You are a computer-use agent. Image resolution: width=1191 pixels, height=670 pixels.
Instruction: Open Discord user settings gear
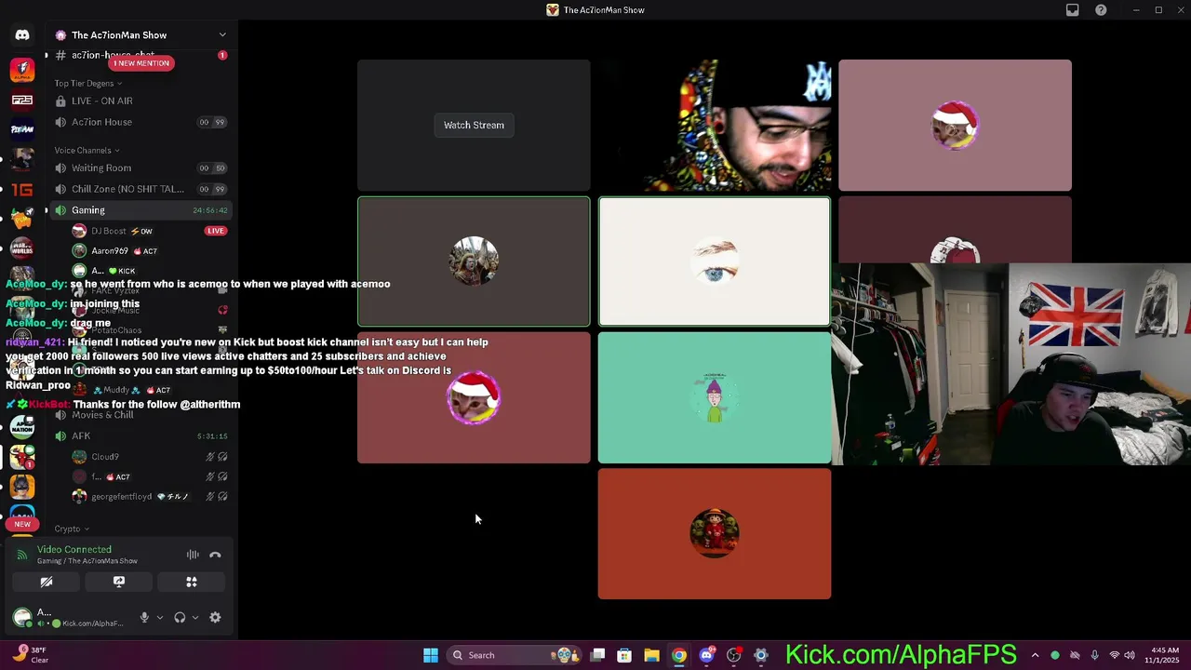[215, 617]
